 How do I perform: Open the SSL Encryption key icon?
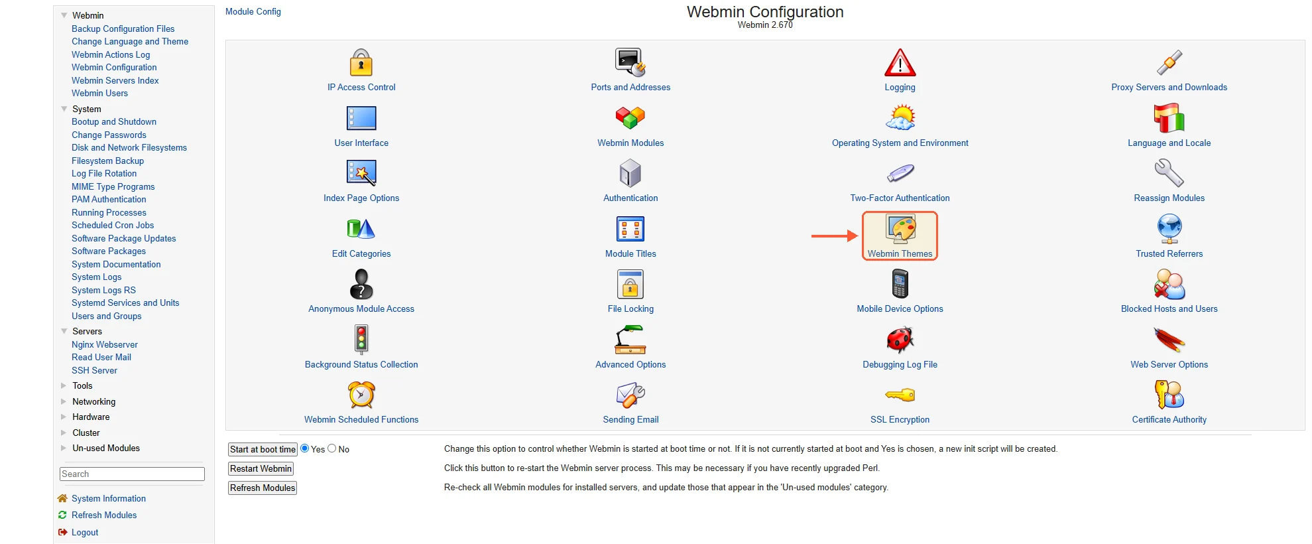pos(900,395)
